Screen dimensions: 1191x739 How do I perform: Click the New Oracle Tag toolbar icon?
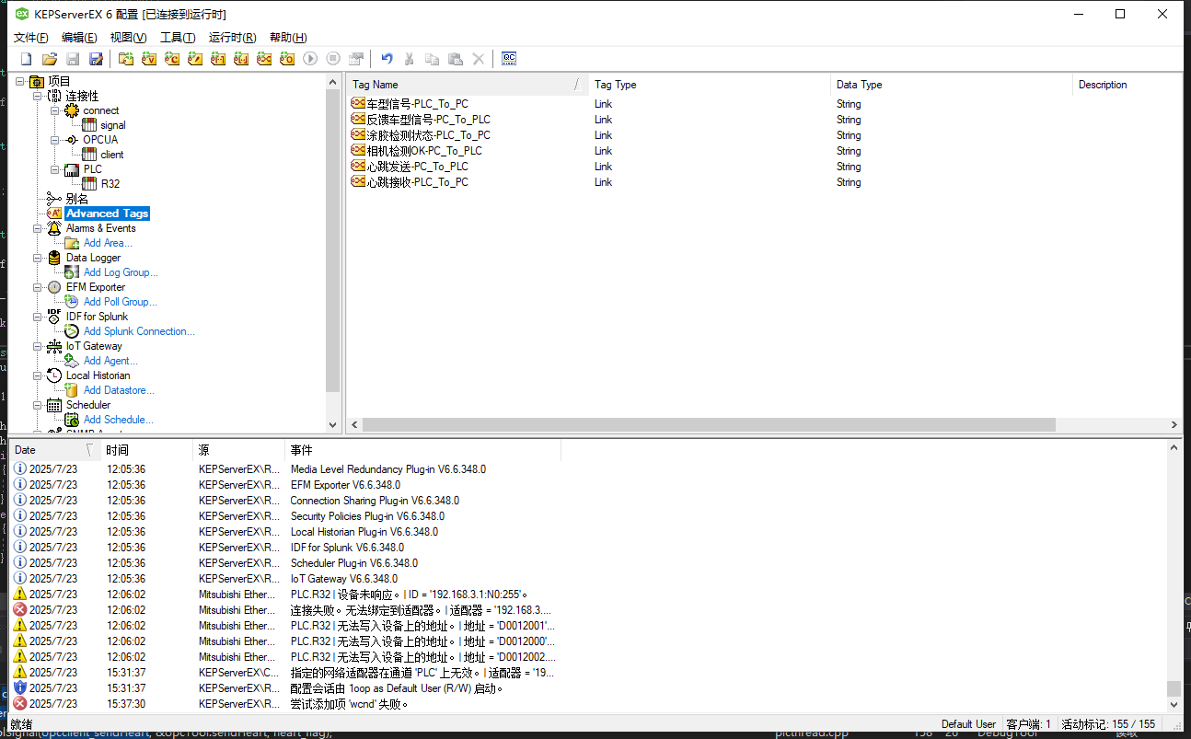(x=287, y=59)
